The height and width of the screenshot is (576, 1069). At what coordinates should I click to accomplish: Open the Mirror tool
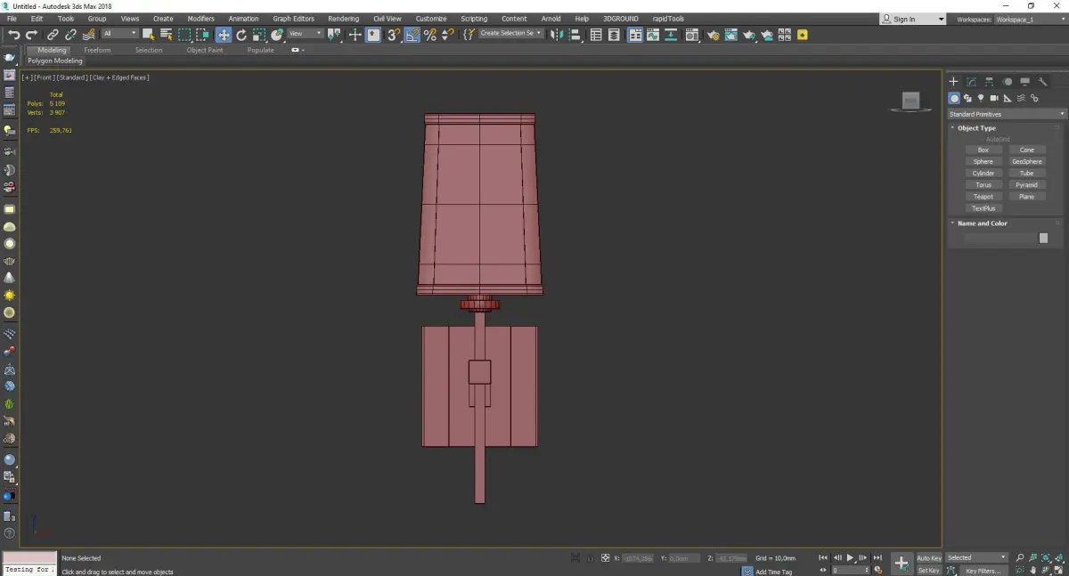pyautogui.click(x=556, y=35)
